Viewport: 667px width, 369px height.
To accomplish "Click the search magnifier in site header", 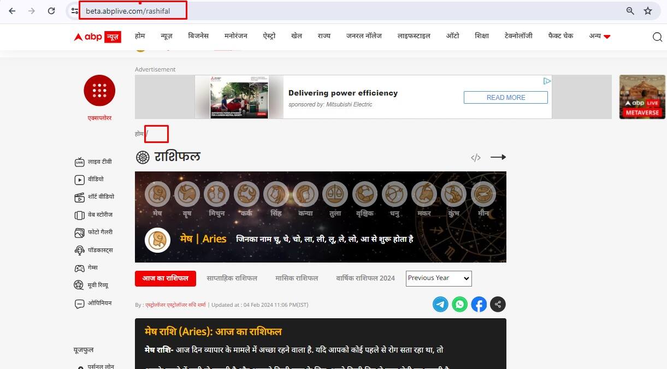I will (x=657, y=37).
